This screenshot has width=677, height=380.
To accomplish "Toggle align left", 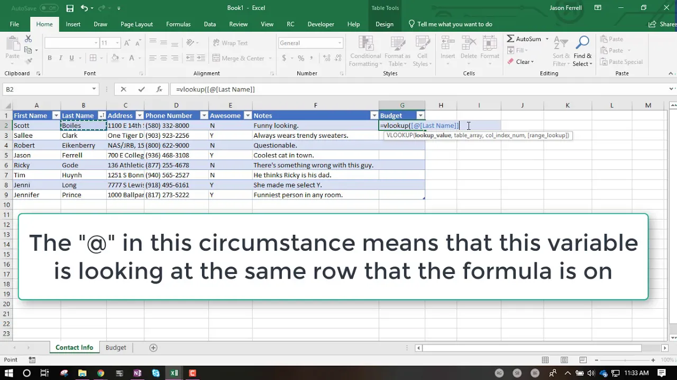I will (152, 58).
